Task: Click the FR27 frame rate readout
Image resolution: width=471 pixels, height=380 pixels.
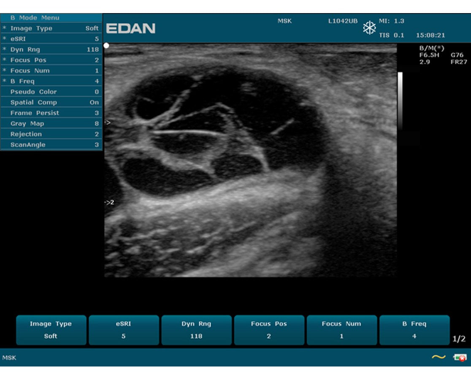Action: pos(459,62)
